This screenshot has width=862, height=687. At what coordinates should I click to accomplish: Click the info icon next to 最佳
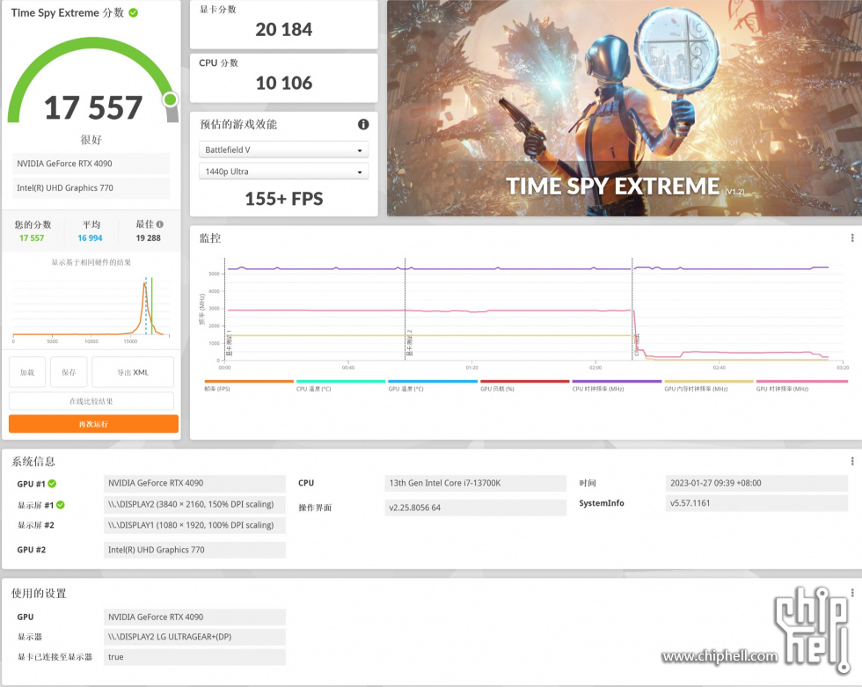pos(159,224)
